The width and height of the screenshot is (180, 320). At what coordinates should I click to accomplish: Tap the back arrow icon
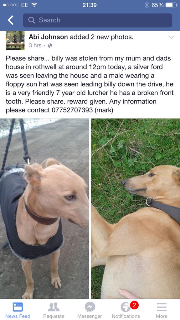tap(10, 20)
